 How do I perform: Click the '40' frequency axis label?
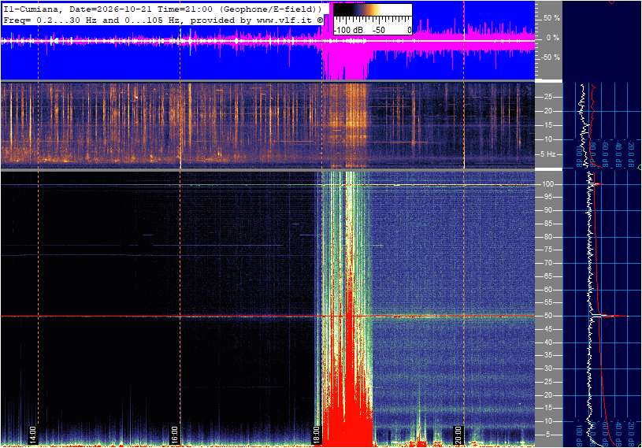[x=547, y=342]
